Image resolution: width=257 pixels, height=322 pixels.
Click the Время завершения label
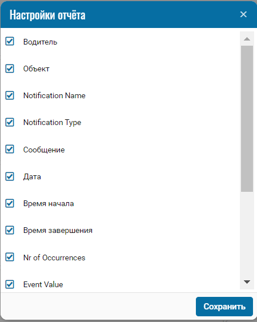click(x=58, y=231)
